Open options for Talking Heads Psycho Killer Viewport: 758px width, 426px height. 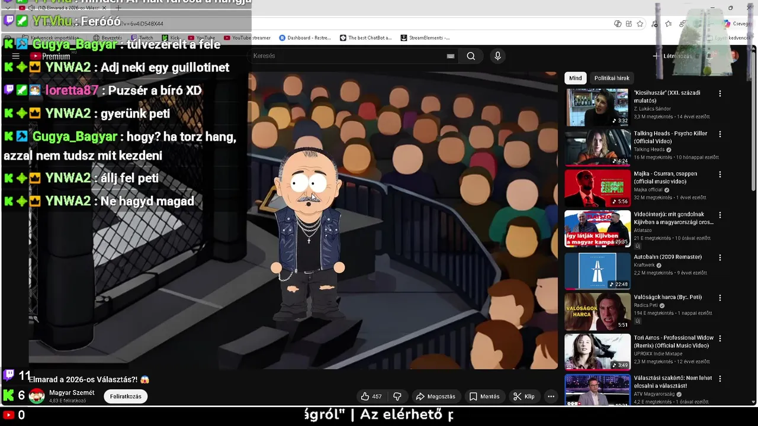click(720, 134)
